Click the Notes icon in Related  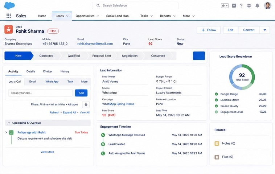click(x=217, y=144)
